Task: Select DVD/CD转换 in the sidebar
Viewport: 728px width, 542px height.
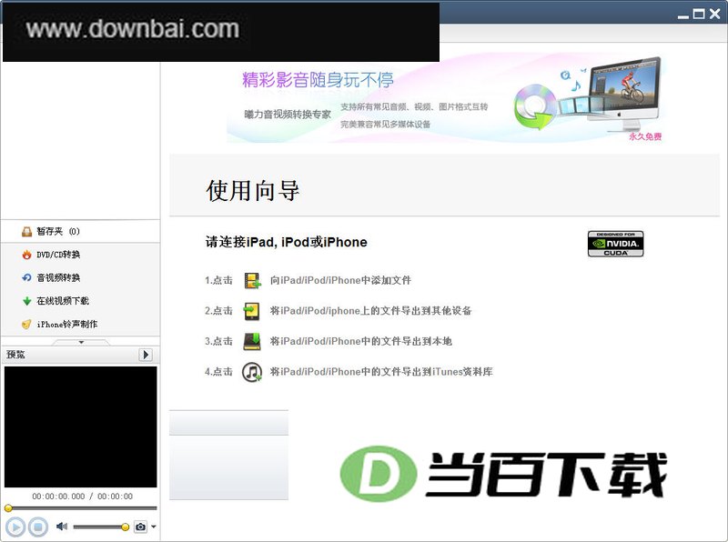Action: coord(80,255)
